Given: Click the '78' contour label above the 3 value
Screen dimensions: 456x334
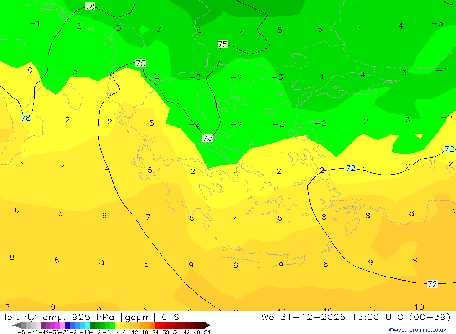Looking at the screenshot, I should (x=26, y=118).
